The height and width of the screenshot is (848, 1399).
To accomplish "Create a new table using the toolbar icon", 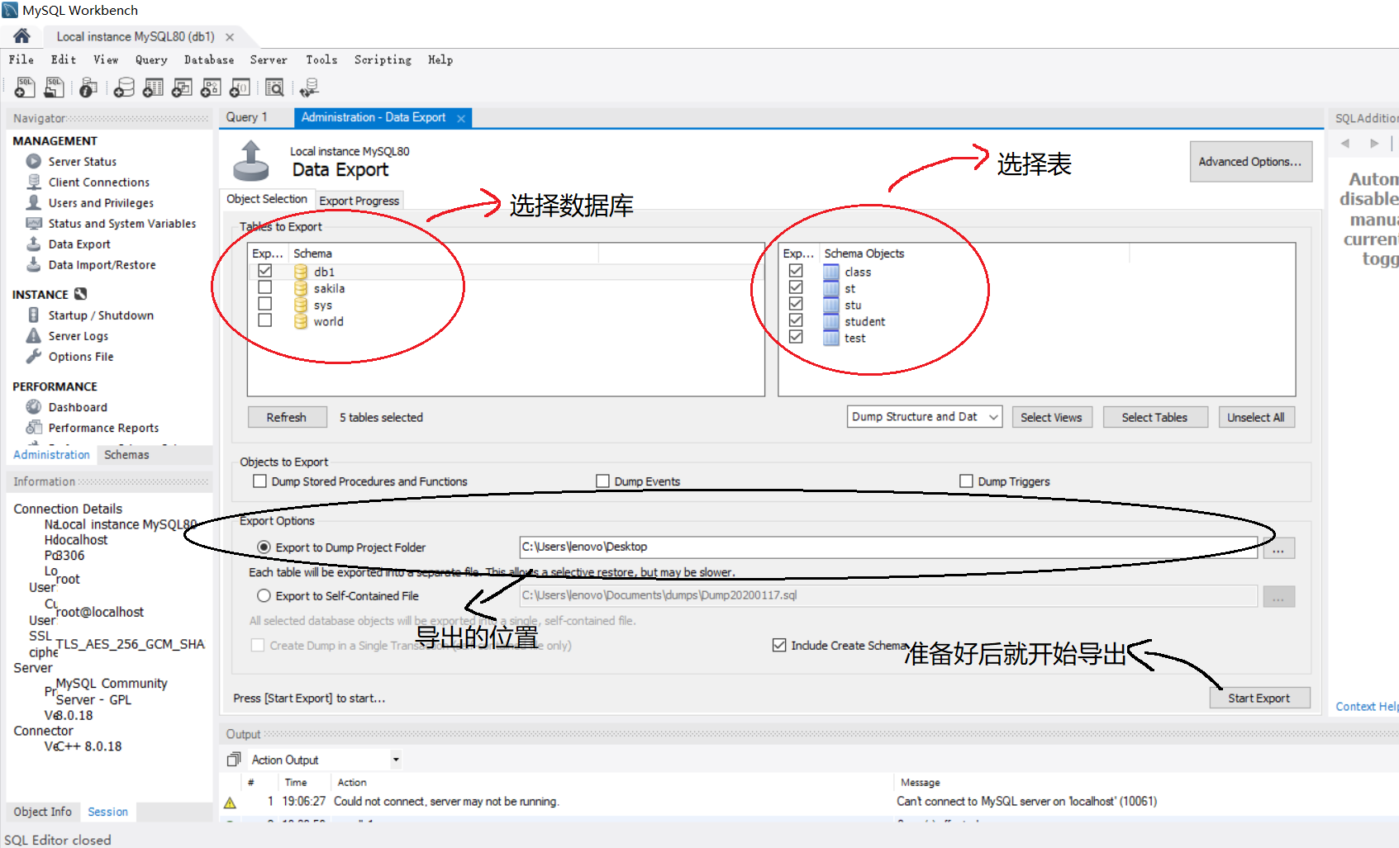I will (152, 87).
